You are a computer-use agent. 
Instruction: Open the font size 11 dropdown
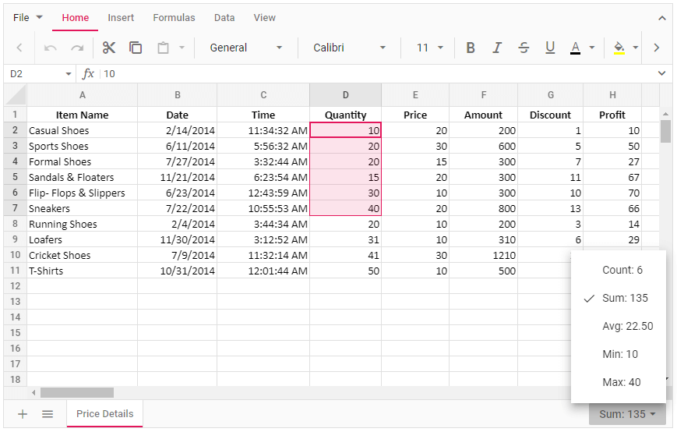(428, 48)
